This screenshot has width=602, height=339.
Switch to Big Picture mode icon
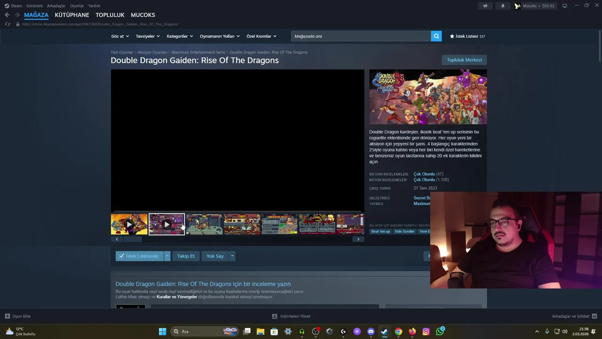pyautogui.click(x=564, y=6)
